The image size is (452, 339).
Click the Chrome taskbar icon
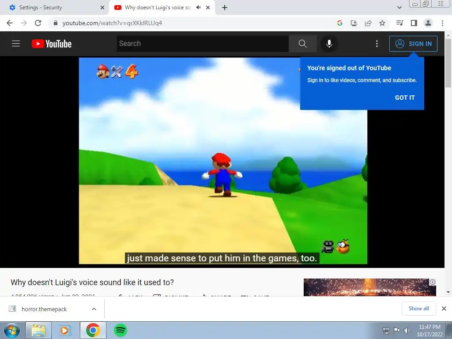(x=93, y=330)
